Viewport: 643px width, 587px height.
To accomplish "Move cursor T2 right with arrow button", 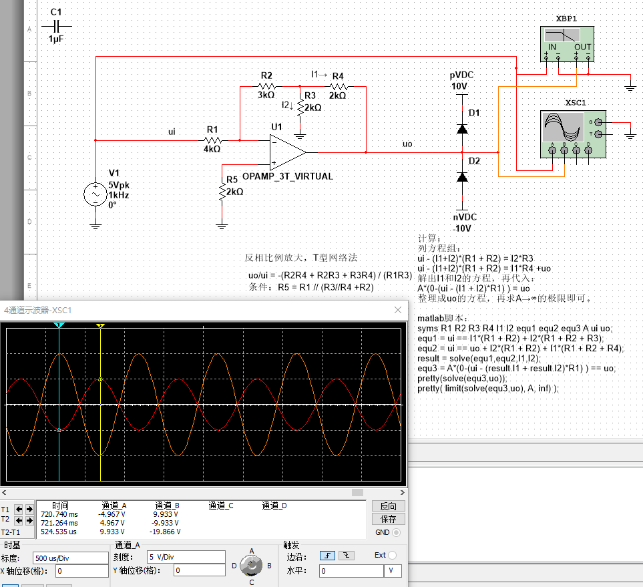I will tap(29, 520).
